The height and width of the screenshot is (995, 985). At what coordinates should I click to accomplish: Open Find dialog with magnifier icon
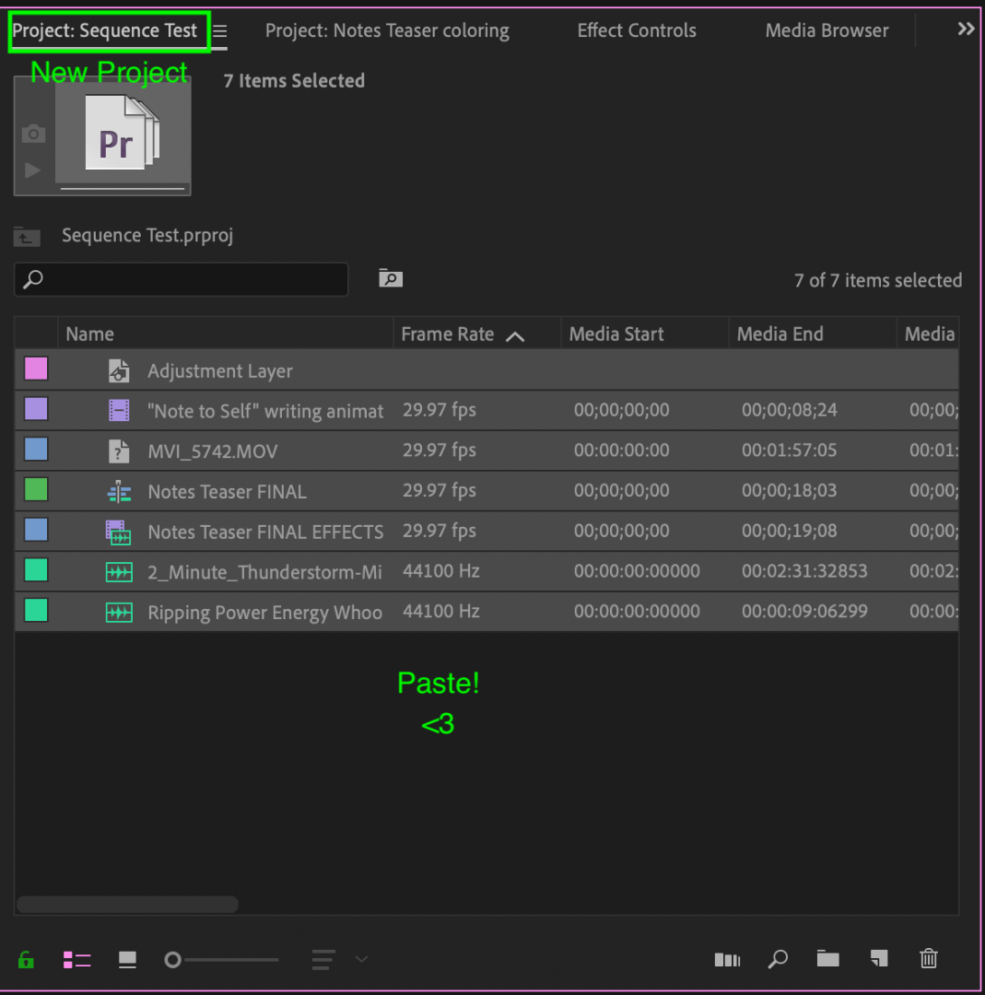tap(778, 959)
